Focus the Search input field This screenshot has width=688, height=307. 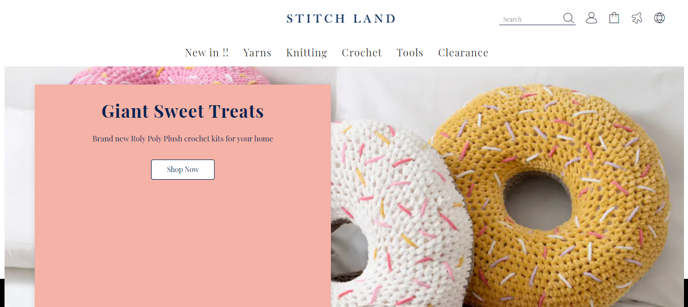[531, 19]
